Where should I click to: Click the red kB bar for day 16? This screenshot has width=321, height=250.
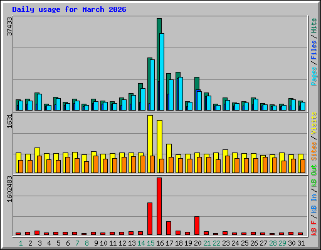point(159,206)
